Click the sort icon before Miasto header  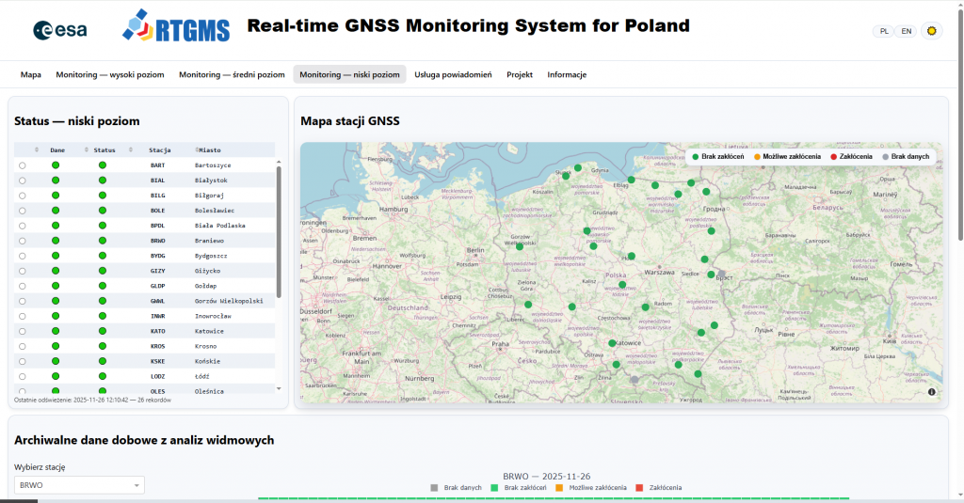point(197,149)
